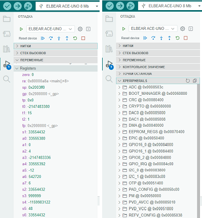Refresh XPERIPHERALS panel icon
The width and height of the screenshot is (202, 218).
pyautogui.click(x=188, y=81)
